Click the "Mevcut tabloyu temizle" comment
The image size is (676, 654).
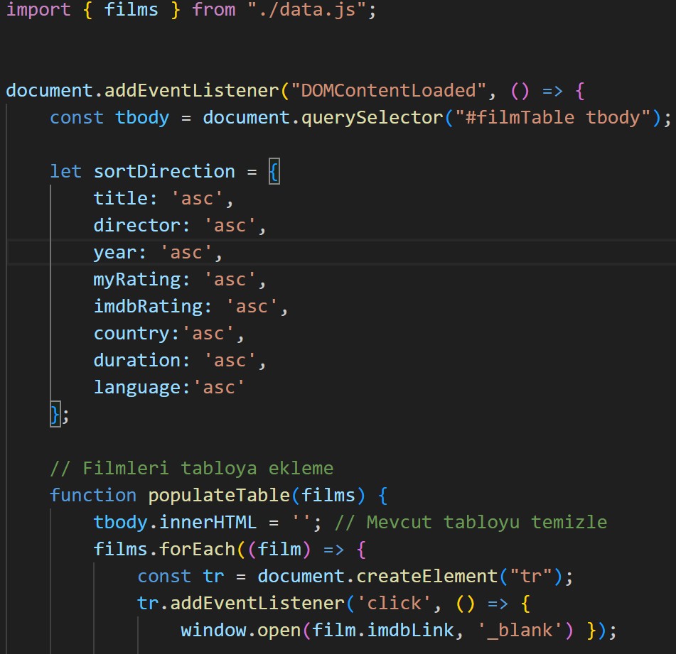click(486, 522)
